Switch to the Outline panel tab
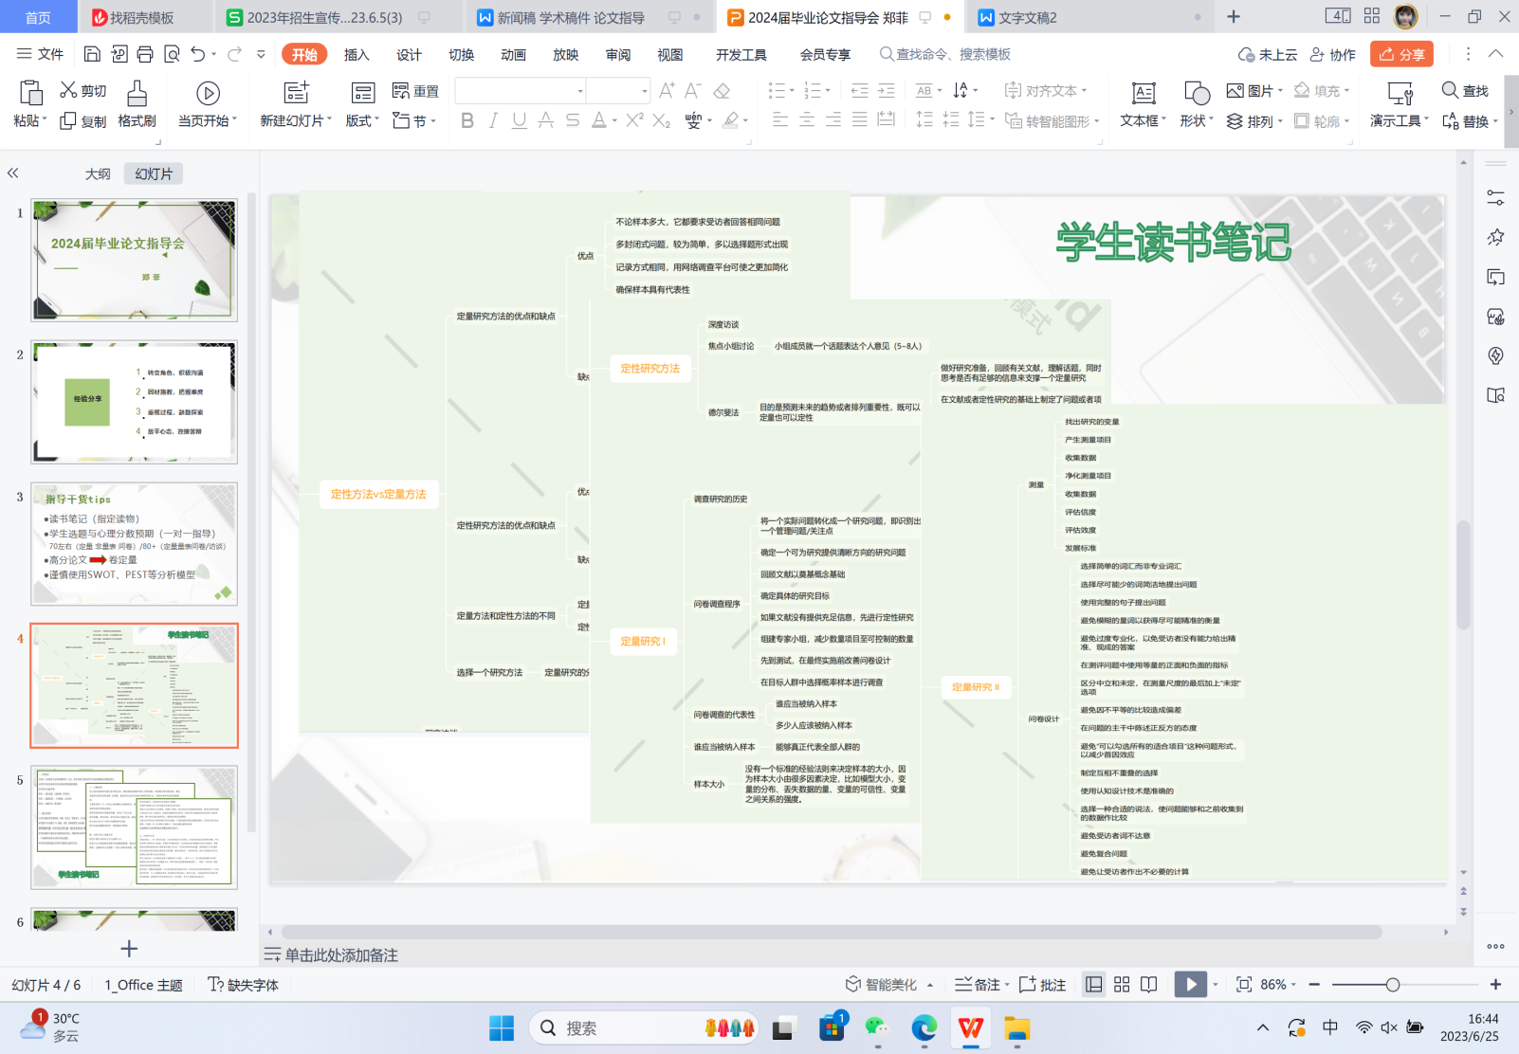Viewport: 1519px width, 1054px height. click(x=98, y=173)
